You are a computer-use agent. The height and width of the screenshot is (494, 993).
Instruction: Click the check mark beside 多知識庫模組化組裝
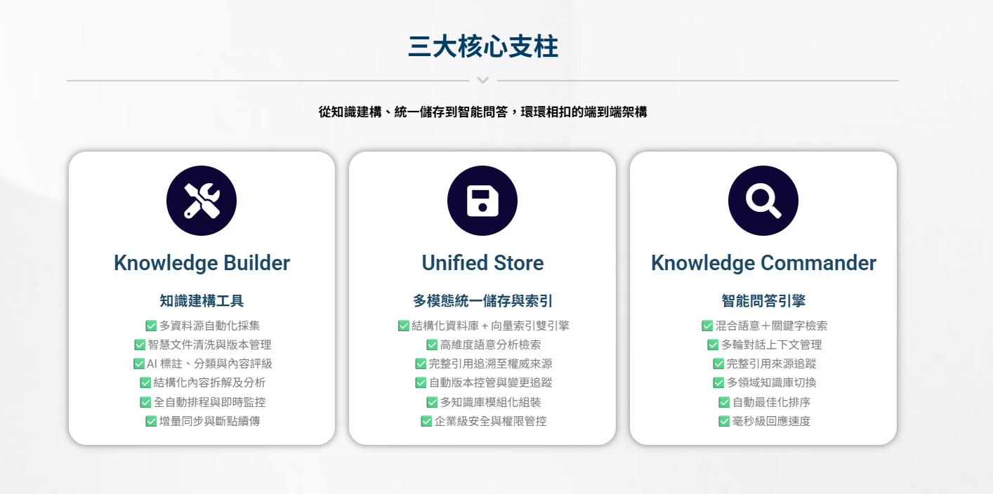click(x=432, y=402)
